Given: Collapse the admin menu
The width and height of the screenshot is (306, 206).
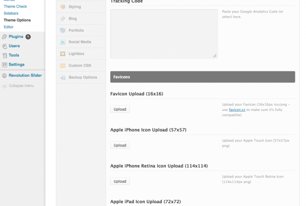Looking at the screenshot, I should 21,86.
